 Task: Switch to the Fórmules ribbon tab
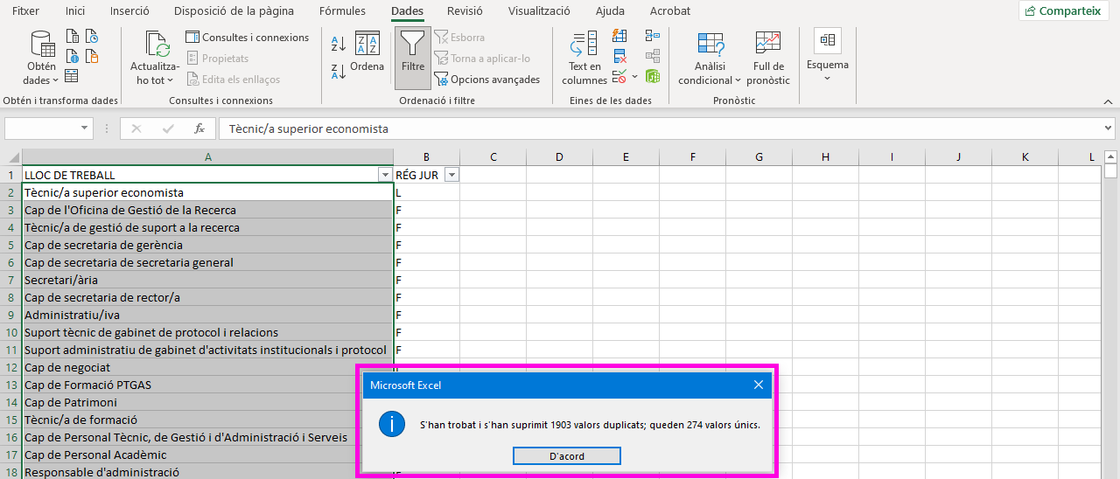[342, 11]
